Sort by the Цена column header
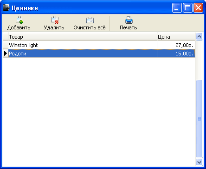The width and height of the screenshot is (206, 169). point(176,37)
